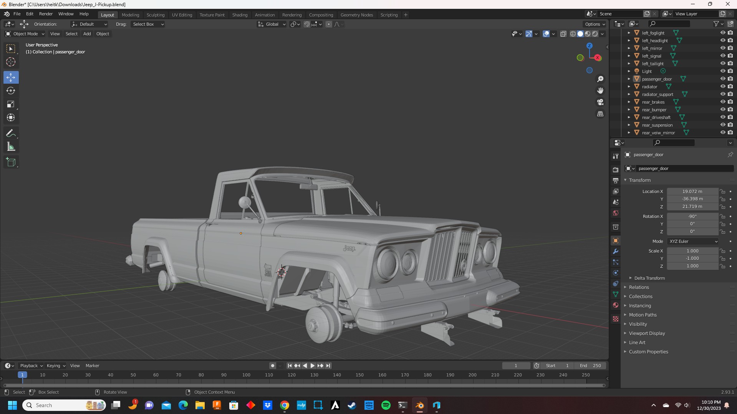Click the Add Cube tool icon

click(11, 162)
